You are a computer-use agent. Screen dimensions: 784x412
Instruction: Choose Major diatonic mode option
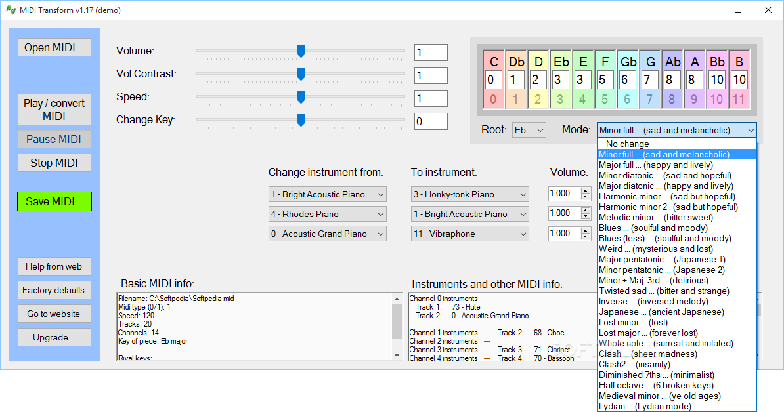point(677,186)
